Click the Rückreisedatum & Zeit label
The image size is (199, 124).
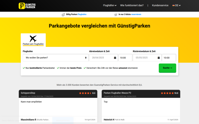point(144,51)
